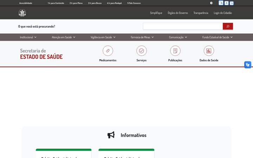
Task: Follow the '3 Ir para Busca' shortcut
Action: [95, 3]
